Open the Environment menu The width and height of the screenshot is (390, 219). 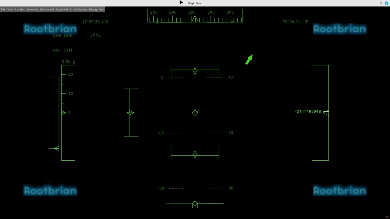(47, 9)
